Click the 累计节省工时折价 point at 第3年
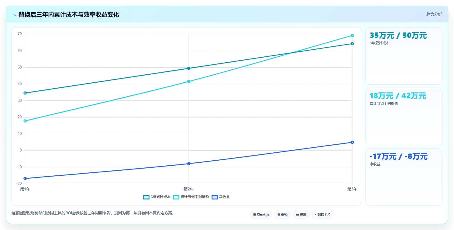Viewport: 454px width, 230px height. pos(352,35)
